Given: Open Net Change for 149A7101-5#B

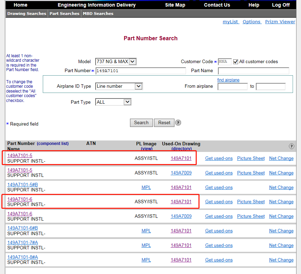Looking at the screenshot, I should click(x=281, y=187).
